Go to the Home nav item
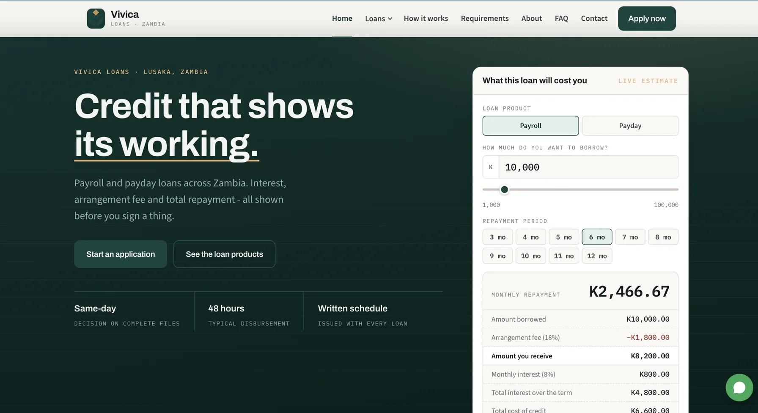Image resolution: width=758 pixels, height=413 pixels. tap(342, 19)
